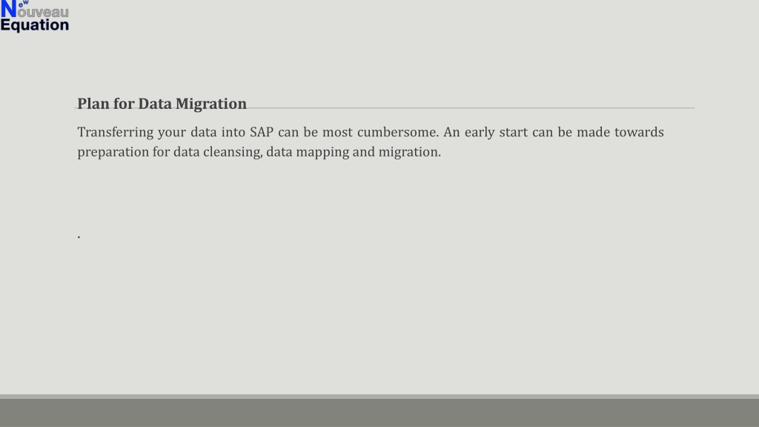The height and width of the screenshot is (427, 759).
Task: Click the word 'SAP' in the body text
Action: click(x=262, y=132)
